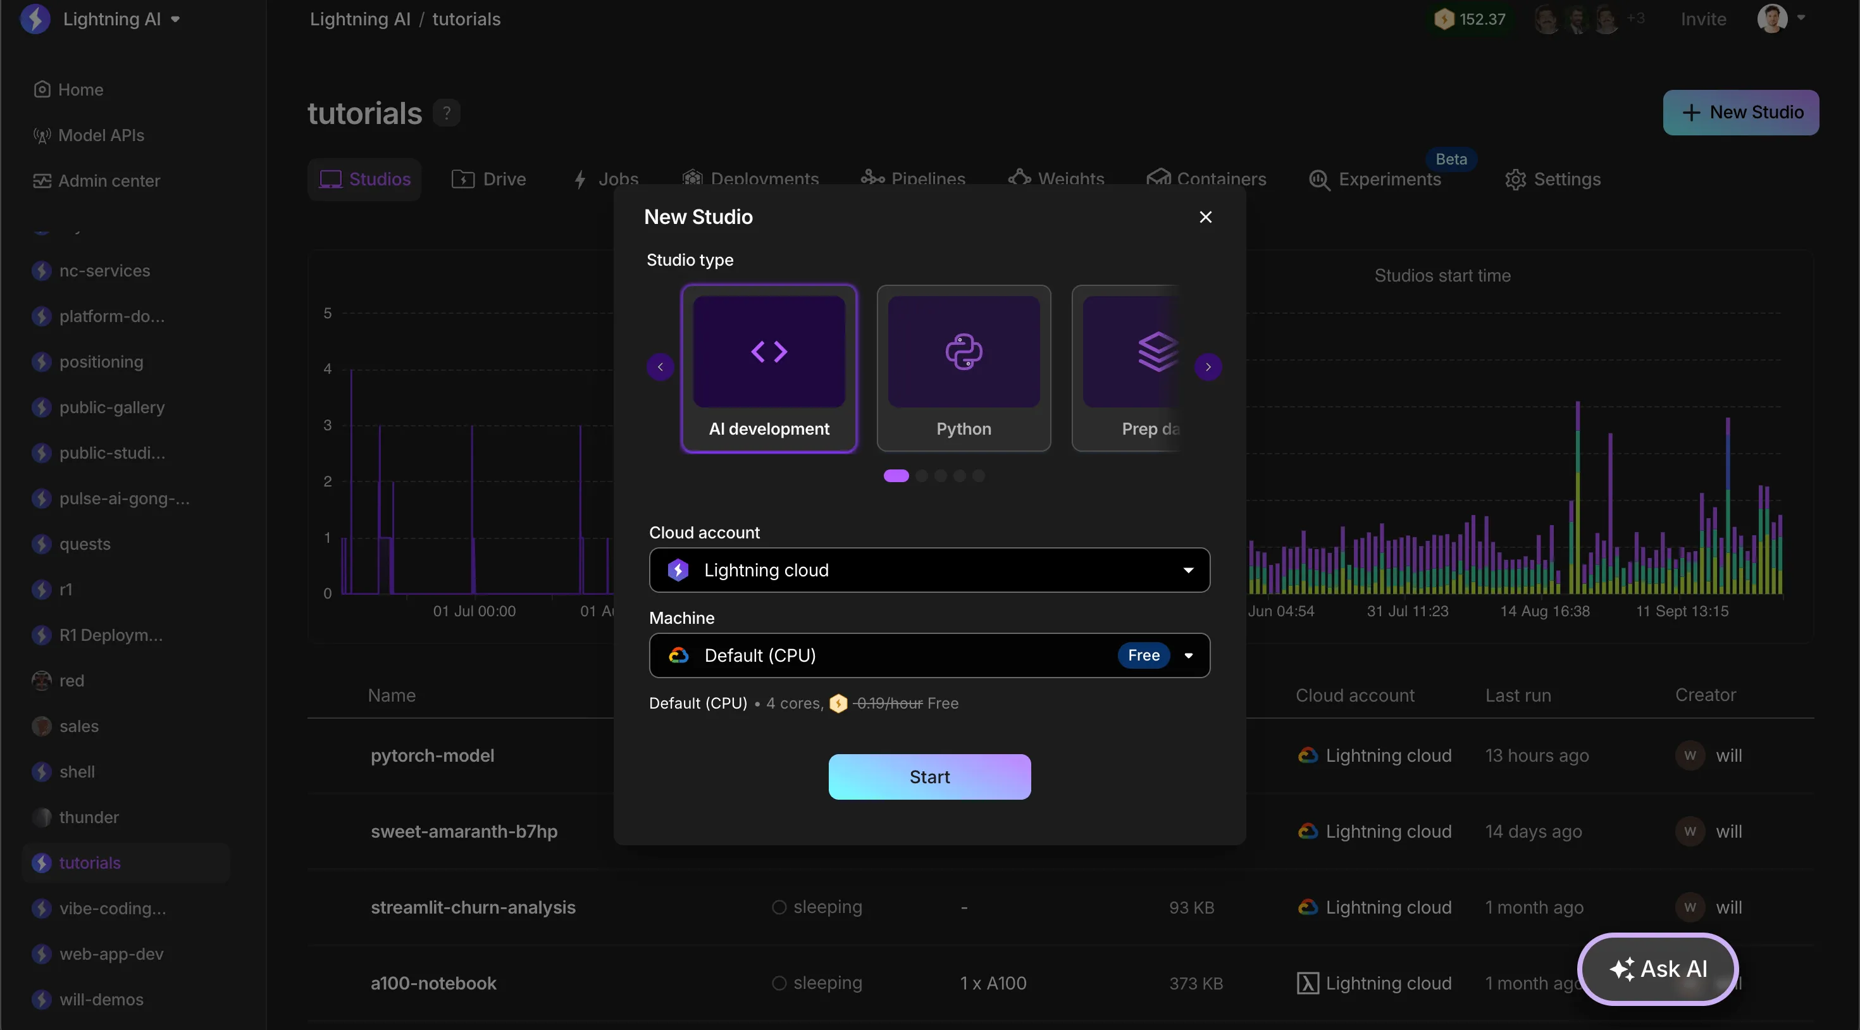The height and width of the screenshot is (1030, 1860).
Task: Switch to the Pipelines tab
Action: pyautogui.click(x=913, y=179)
